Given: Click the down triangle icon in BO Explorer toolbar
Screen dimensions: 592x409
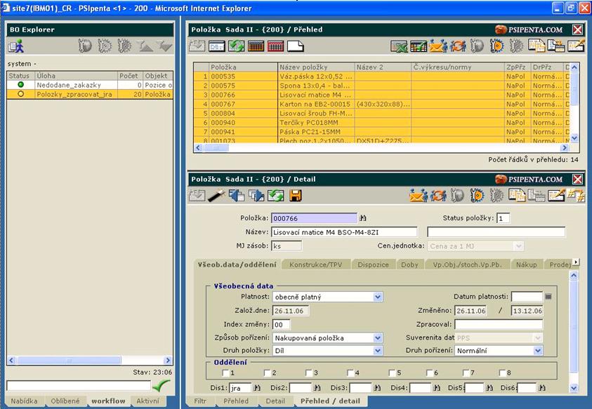Looking at the screenshot, I should (x=164, y=46).
